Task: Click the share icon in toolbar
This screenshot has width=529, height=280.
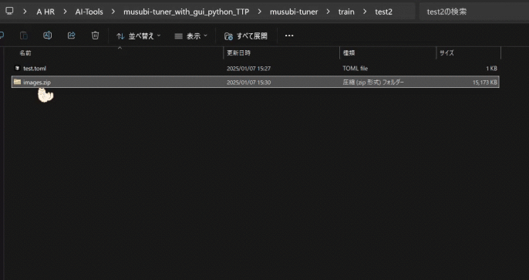Action: 72,35
